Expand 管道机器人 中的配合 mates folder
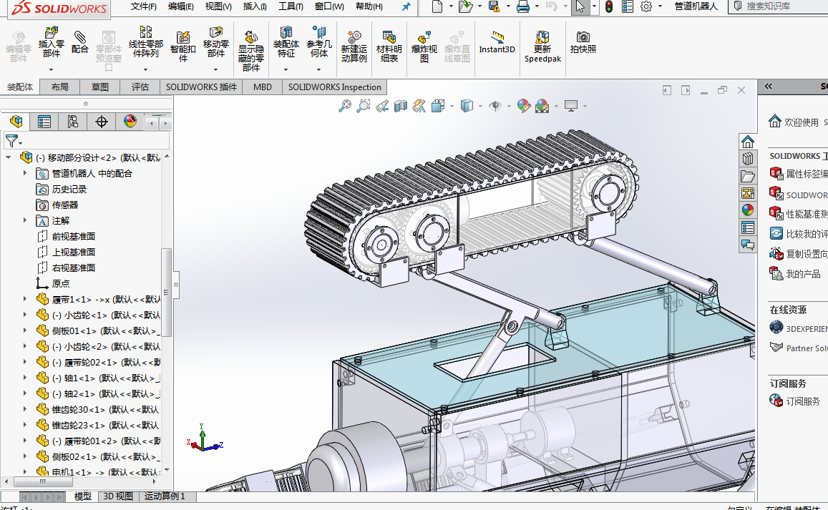The image size is (828, 510). pyautogui.click(x=25, y=173)
